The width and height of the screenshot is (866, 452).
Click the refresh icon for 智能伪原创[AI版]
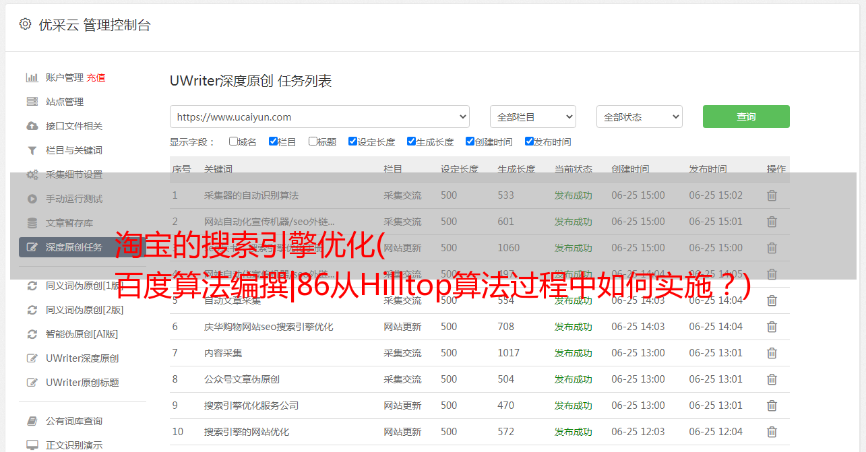click(x=32, y=334)
